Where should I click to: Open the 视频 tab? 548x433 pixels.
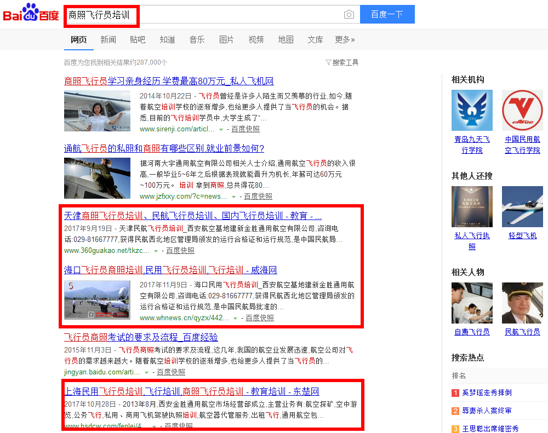click(256, 40)
